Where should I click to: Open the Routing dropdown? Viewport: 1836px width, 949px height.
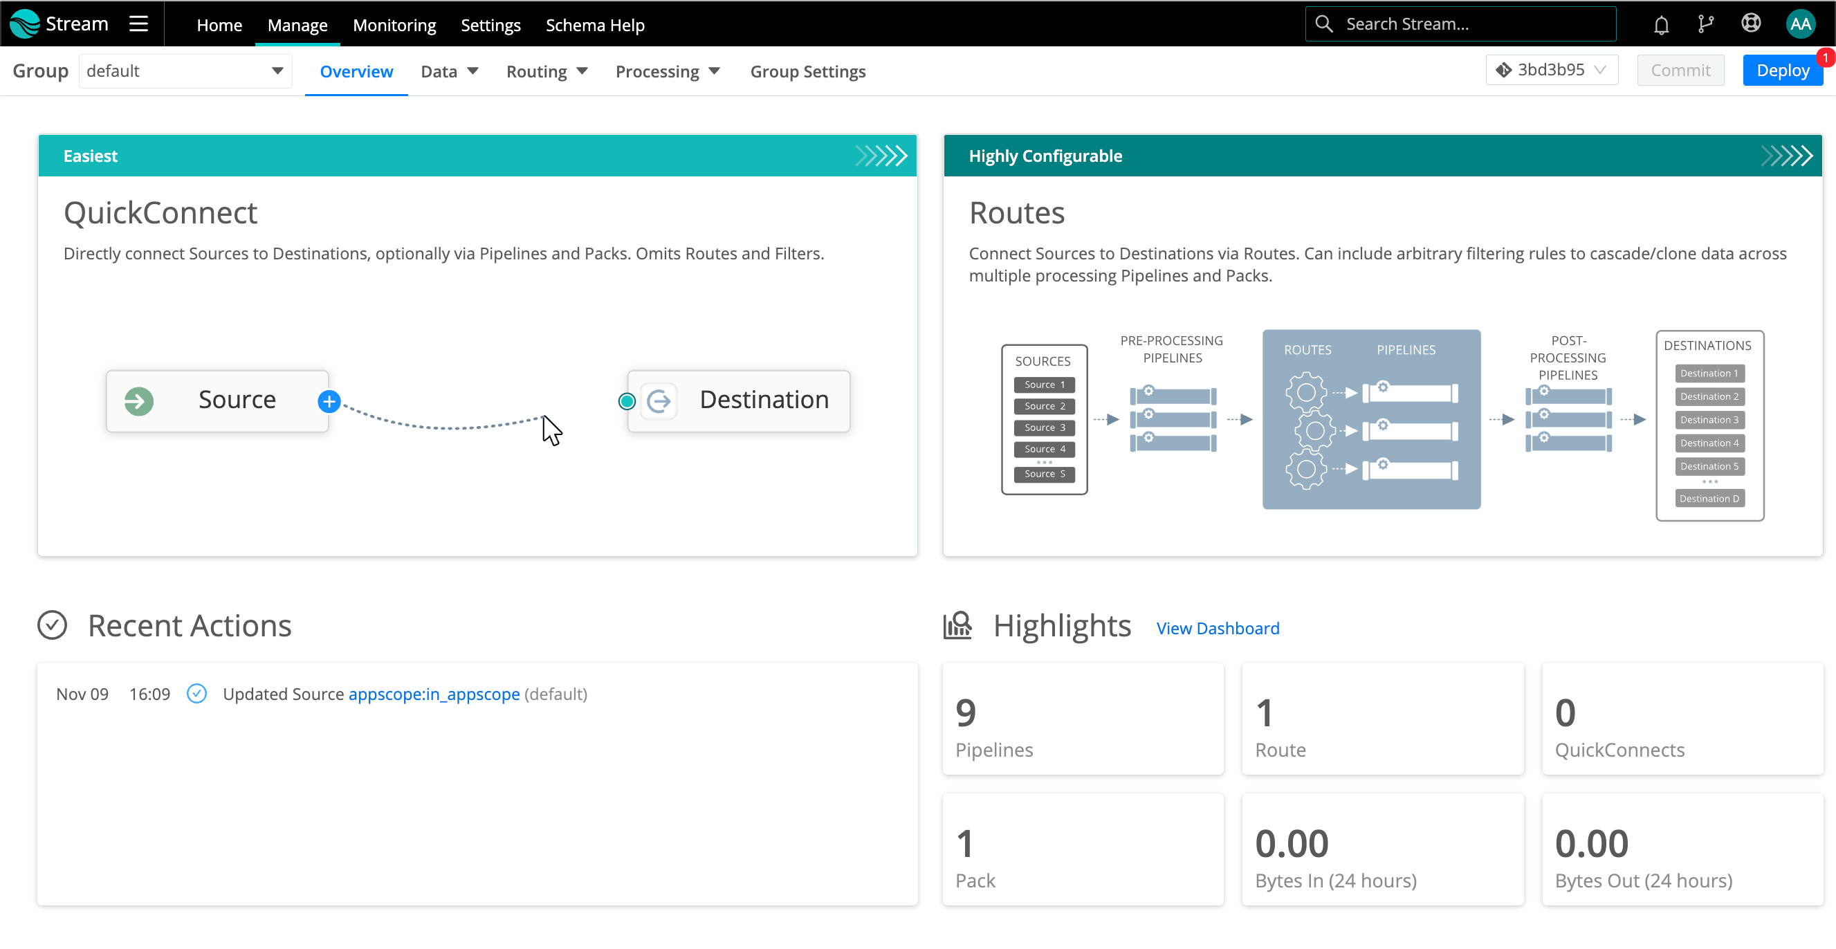[x=547, y=71]
